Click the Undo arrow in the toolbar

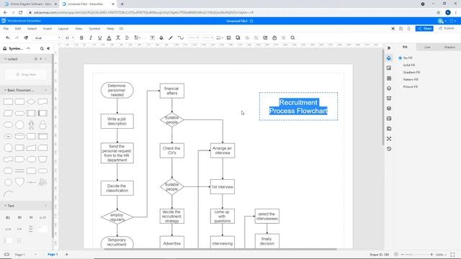(8, 38)
